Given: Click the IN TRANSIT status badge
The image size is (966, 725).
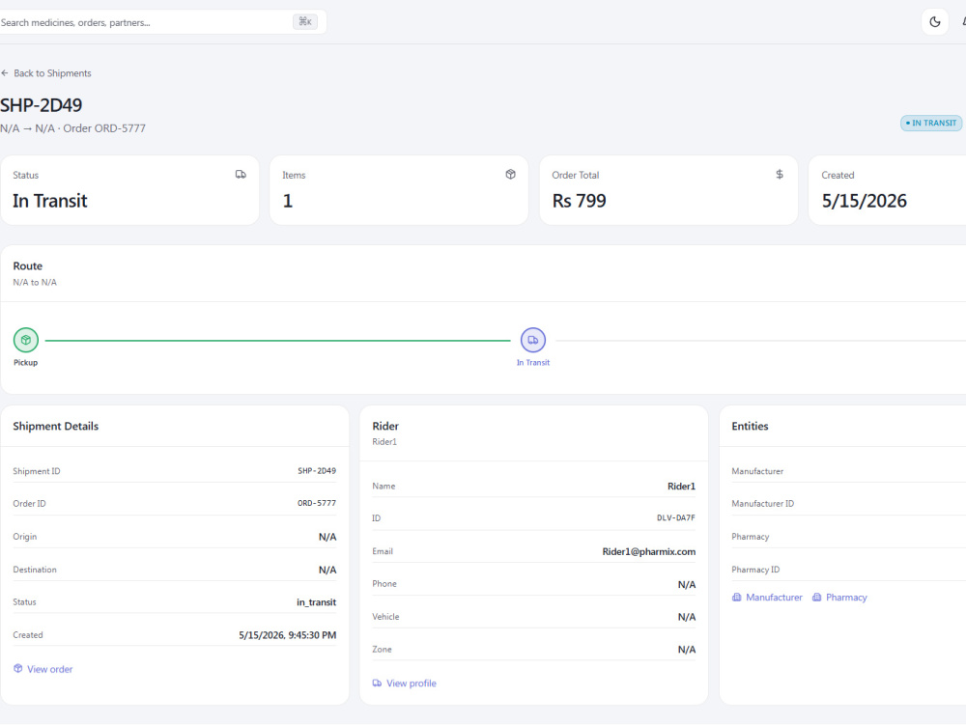Looking at the screenshot, I should (931, 124).
